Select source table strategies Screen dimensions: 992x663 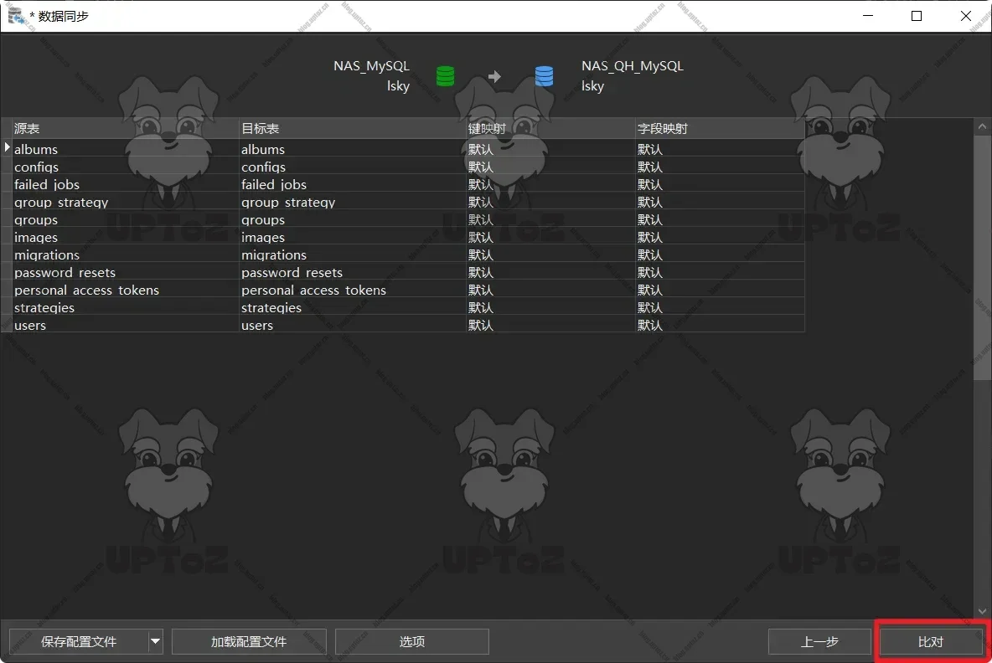(x=126, y=308)
